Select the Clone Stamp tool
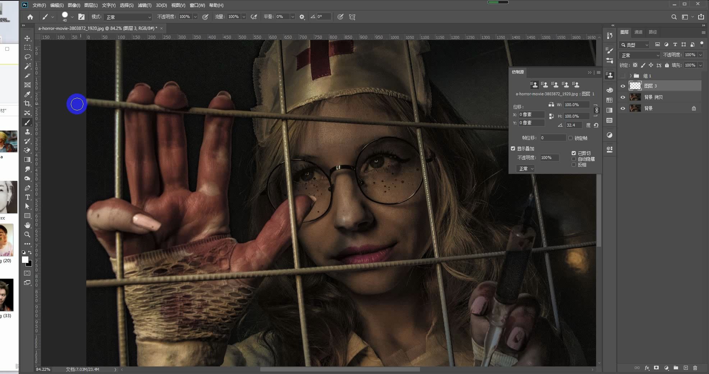 (x=27, y=132)
